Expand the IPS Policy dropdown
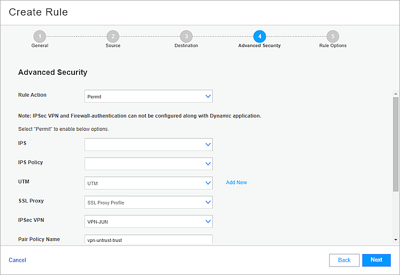 (149, 164)
